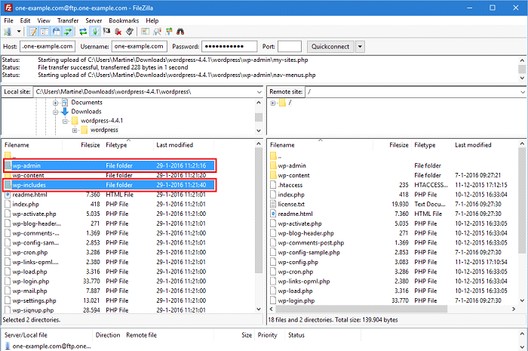This screenshot has height=351, width=528.
Task: Open the Server menu
Action: click(94, 20)
